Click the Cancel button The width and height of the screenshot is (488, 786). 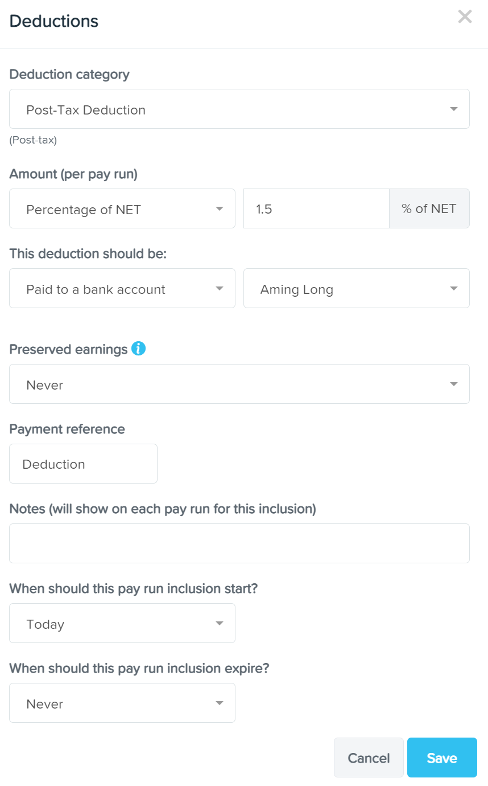pyautogui.click(x=369, y=758)
